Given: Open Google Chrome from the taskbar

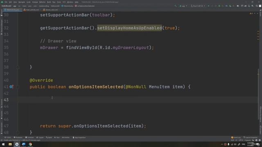Looking at the screenshot, I should (30, 144).
